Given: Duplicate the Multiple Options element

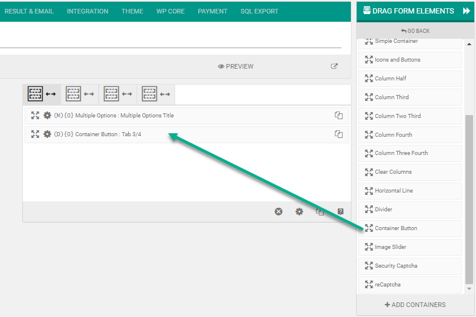Looking at the screenshot, I should [x=338, y=116].
